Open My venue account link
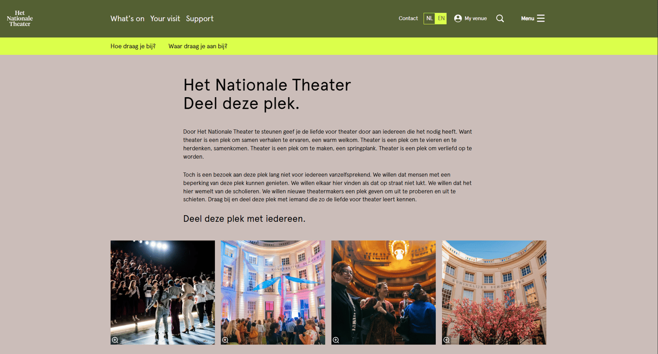This screenshot has width=658, height=354. point(475,18)
